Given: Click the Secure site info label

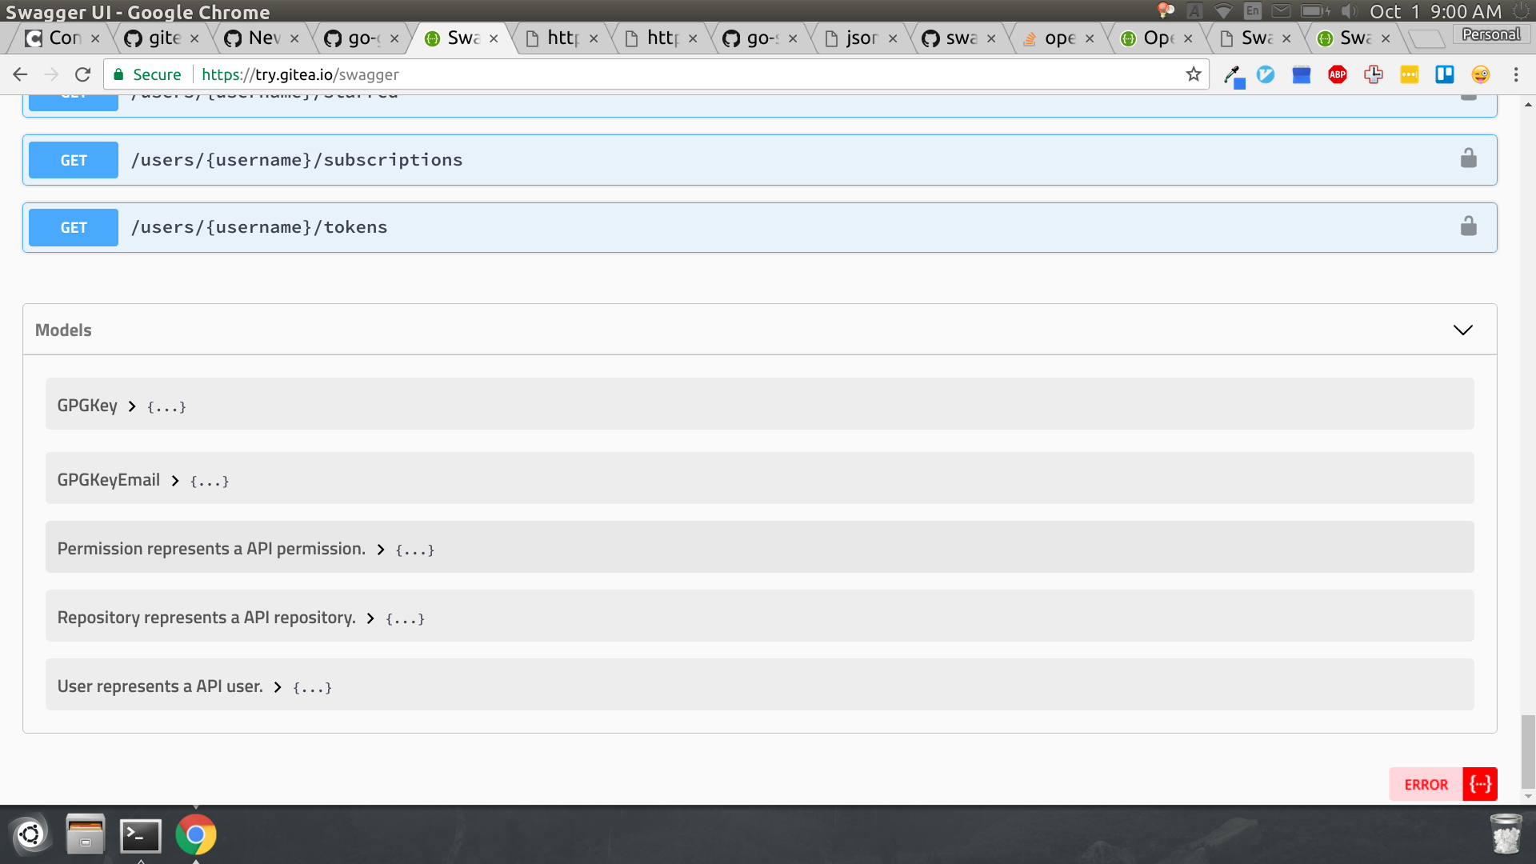Looking at the screenshot, I should [147, 74].
